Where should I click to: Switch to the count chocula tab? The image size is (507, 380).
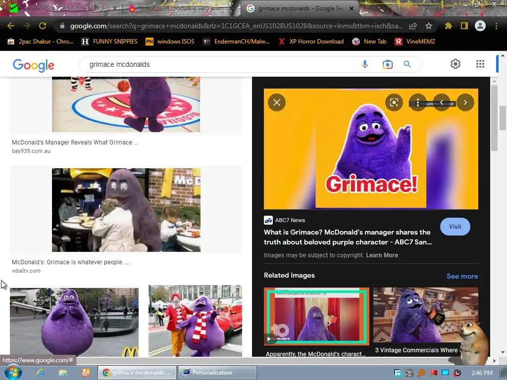(x=181, y=8)
